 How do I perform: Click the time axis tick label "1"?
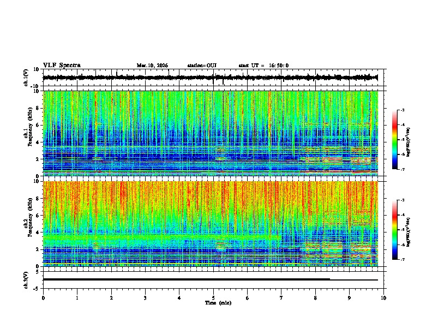click(77, 298)
